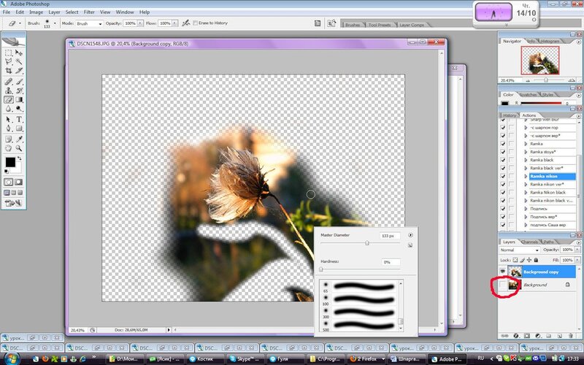This screenshot has width=584, height=365.
Task: Open brush picker flyout menu arrow
Action: click(x=410, y=235)
